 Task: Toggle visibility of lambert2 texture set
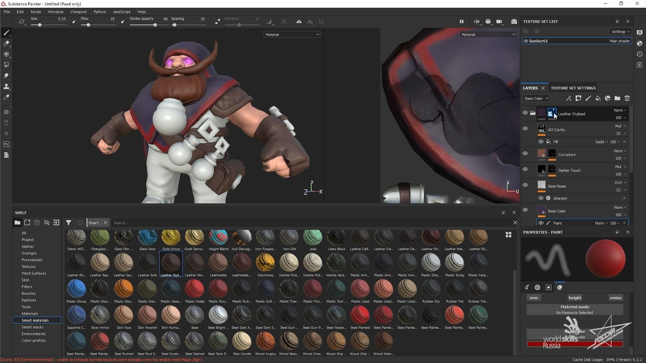tap(526, 41)
